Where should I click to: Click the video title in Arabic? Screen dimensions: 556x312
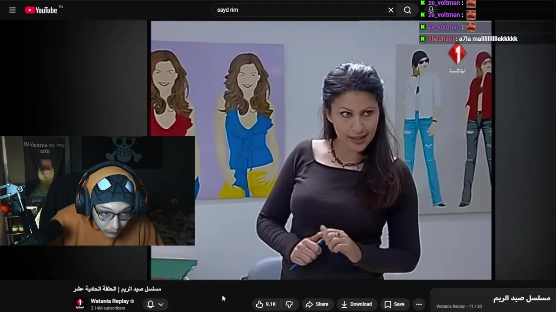click(117, 289)
